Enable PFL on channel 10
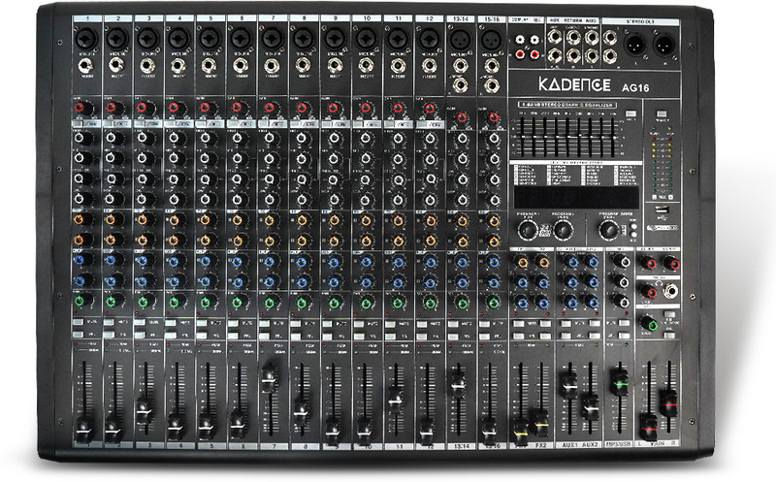 pos(359,336)
